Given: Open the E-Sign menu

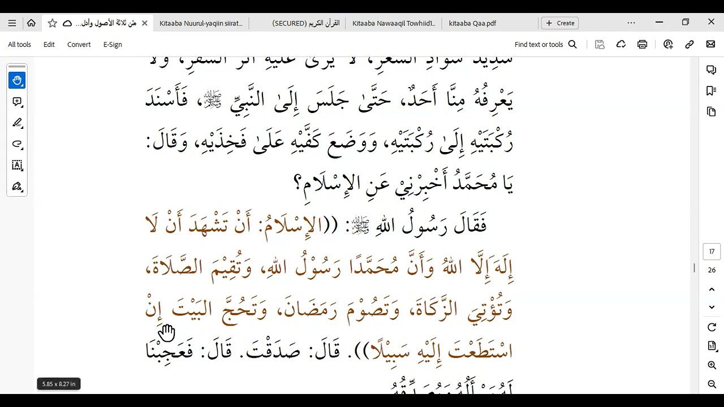Looking at the screenshot, I should point(113,45).
